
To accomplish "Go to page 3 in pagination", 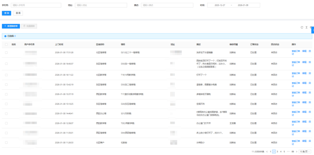I will point(277,151).
